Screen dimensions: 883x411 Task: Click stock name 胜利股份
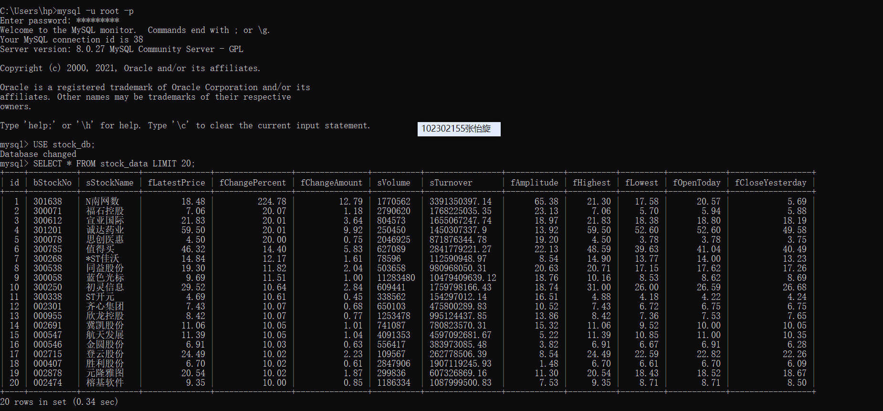(105, 364)
